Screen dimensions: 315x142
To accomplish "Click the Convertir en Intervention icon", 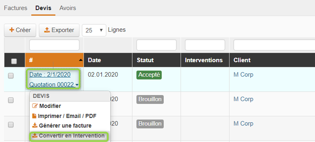I will 35,136.
